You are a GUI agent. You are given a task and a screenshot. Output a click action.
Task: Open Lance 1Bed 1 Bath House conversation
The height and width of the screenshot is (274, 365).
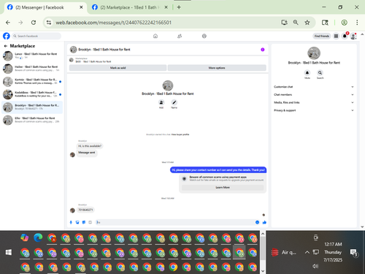coord(32,56)
